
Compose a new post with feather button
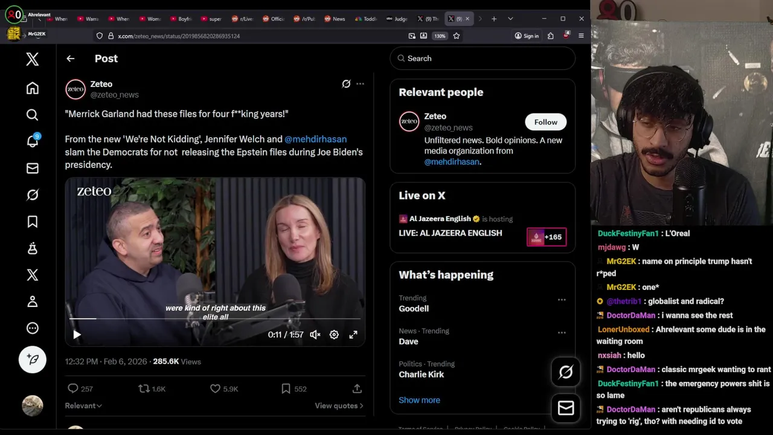pyautogui.click(x=33, y=359)
